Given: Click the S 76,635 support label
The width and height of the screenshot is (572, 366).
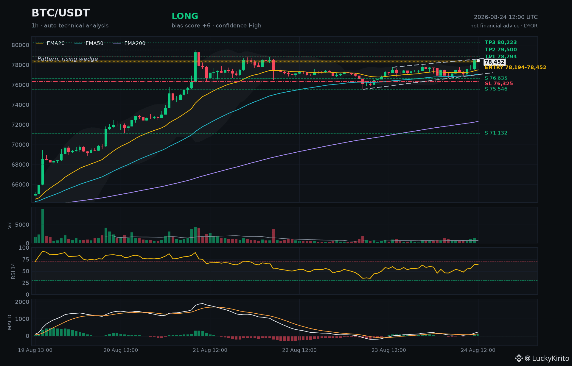Looking at the screenshot, I should [x=496, y=78].
